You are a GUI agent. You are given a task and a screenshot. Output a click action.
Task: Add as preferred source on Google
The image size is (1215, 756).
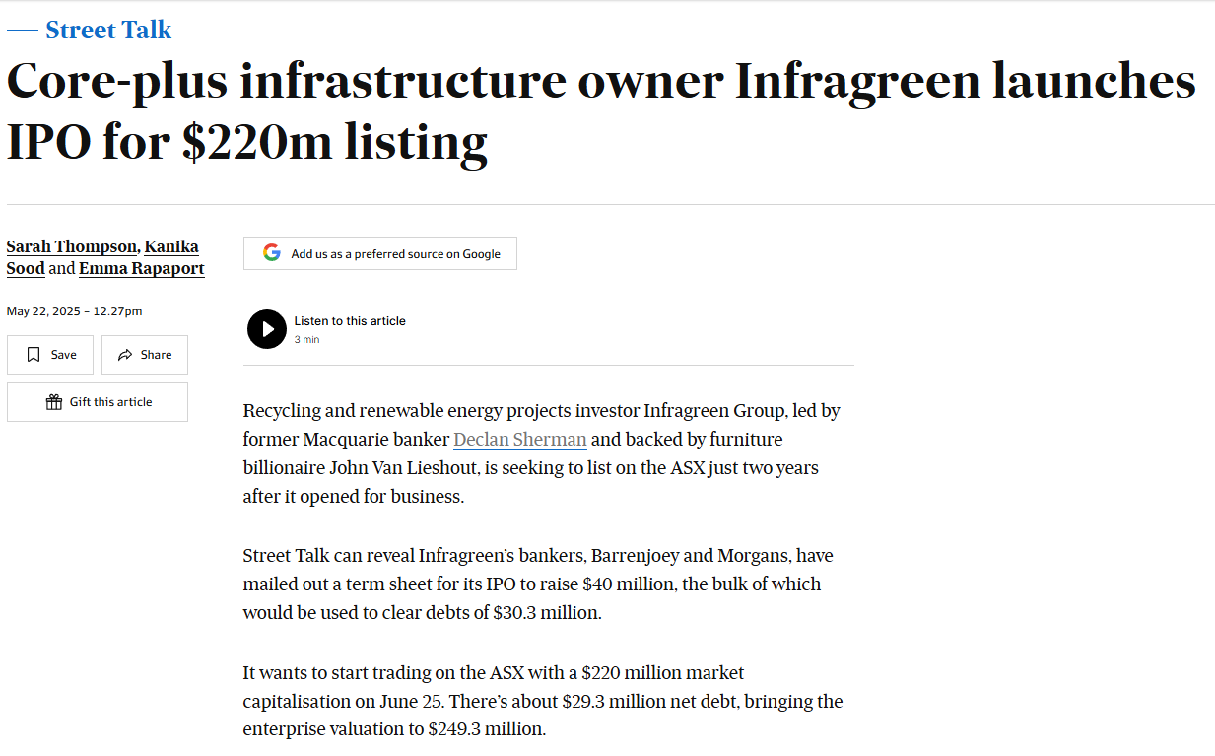pos(380,253)
